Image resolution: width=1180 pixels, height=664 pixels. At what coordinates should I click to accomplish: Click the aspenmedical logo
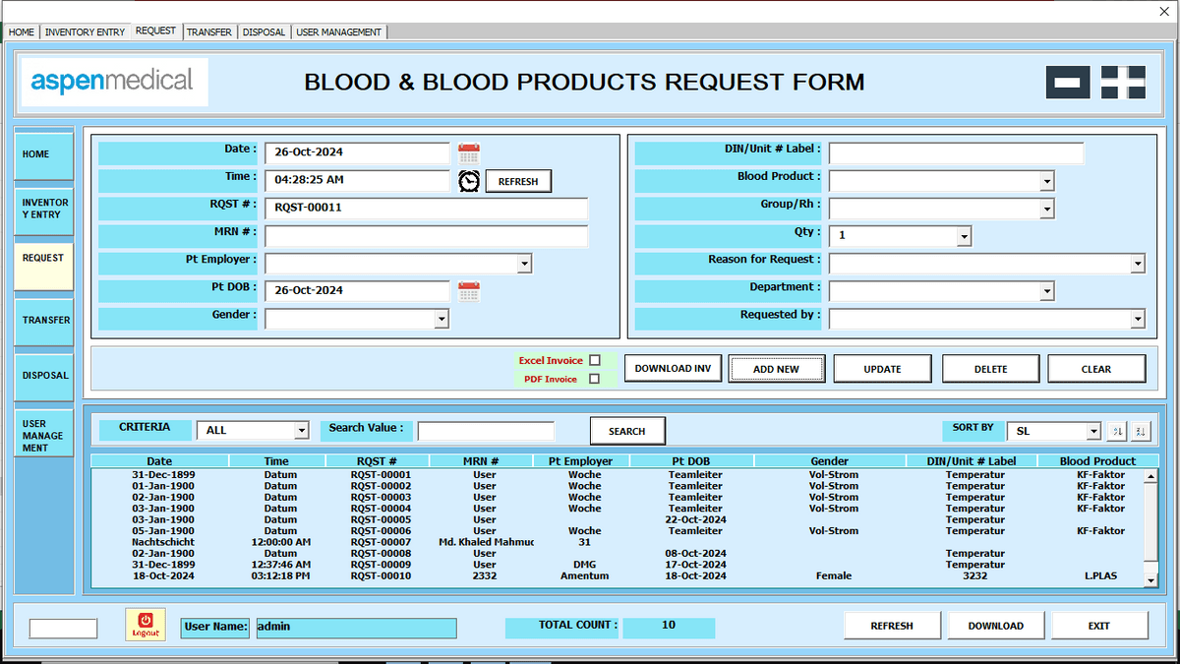point(113,81)
